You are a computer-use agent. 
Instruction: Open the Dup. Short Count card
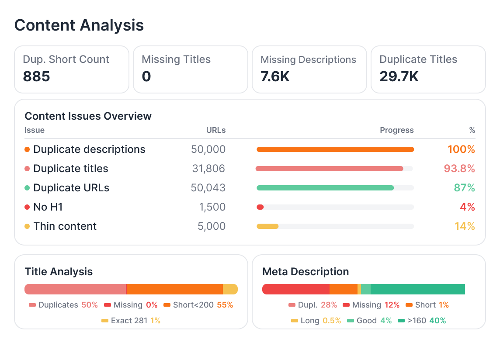point(72,69)
